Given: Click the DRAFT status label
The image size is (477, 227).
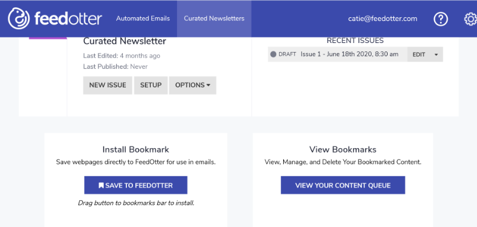Looking at the screenshot, I should (287, 54).
